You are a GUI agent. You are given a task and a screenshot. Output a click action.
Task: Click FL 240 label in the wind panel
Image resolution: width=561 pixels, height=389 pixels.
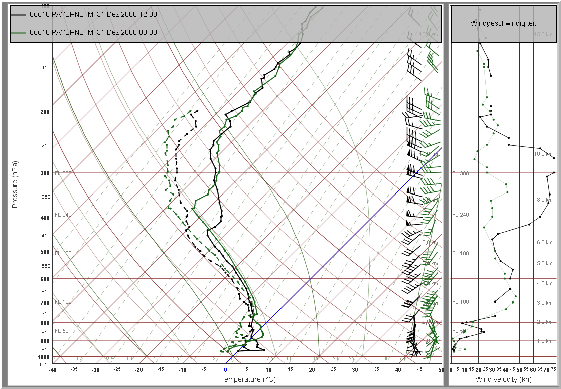coord(461,215)
